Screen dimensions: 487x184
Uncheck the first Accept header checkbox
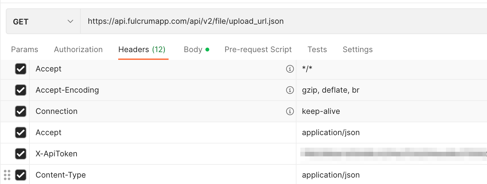pyautogui.click(x=21, y=69)
